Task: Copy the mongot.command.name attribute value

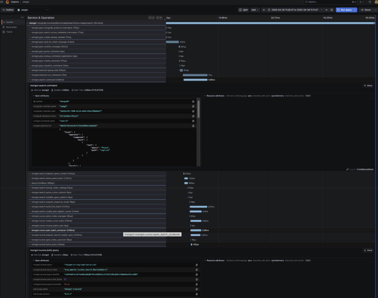Action: (193, 121)
